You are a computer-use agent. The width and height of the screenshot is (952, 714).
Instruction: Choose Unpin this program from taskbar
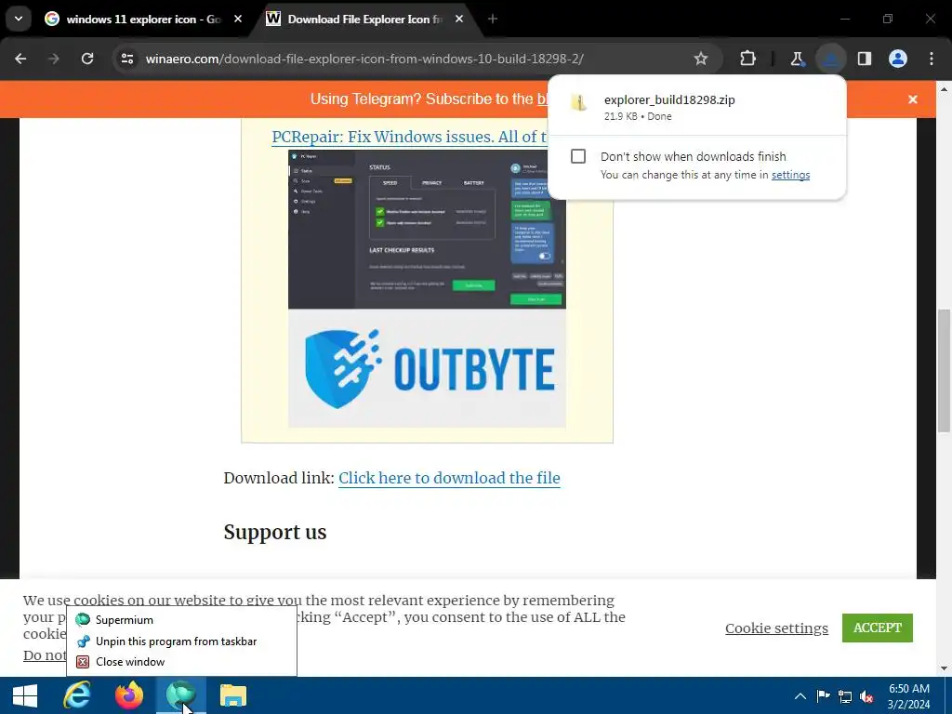181,641
